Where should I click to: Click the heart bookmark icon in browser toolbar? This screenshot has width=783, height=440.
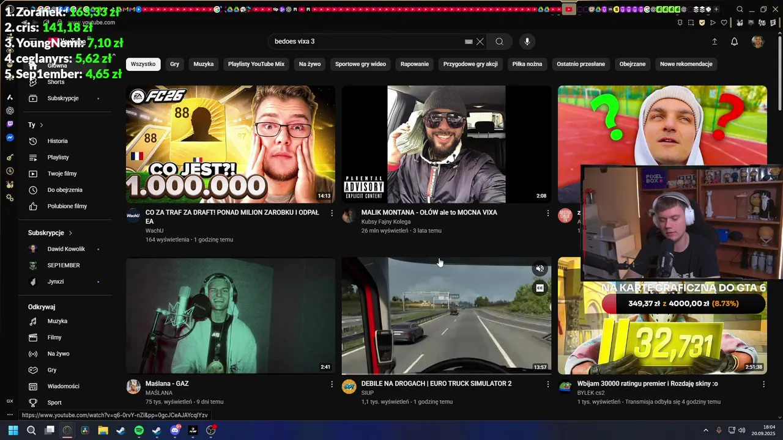(724, 23)
